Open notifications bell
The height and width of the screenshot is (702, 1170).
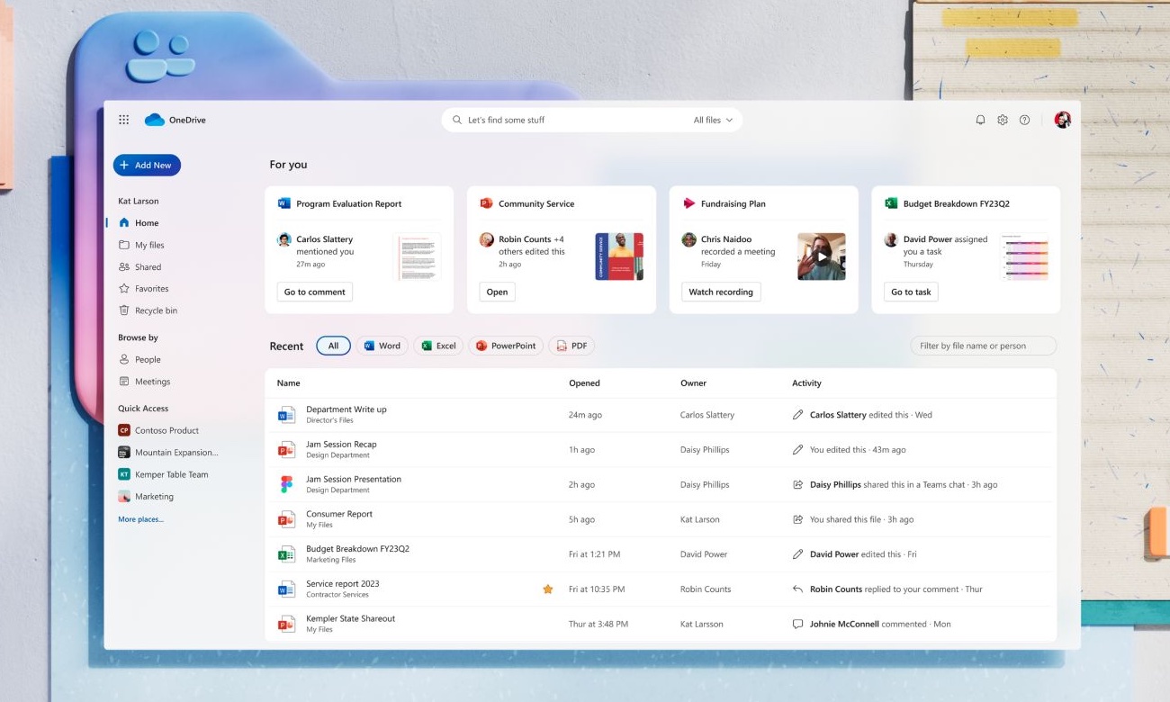[x=980, y=119]
